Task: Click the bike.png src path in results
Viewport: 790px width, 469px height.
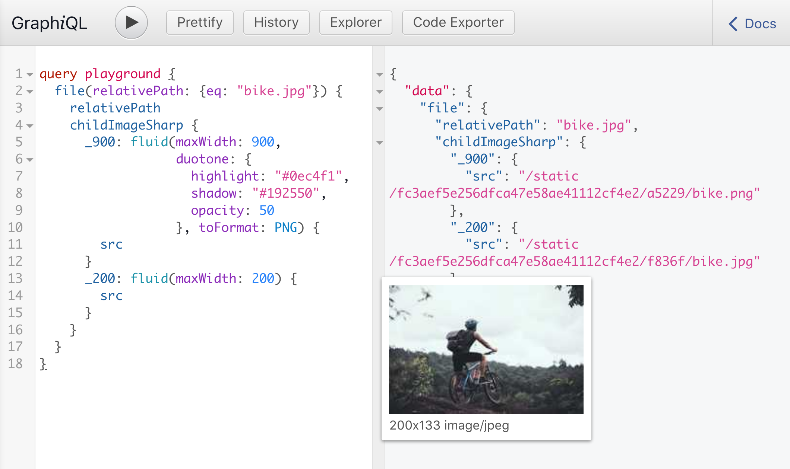Action: point(574,193)
